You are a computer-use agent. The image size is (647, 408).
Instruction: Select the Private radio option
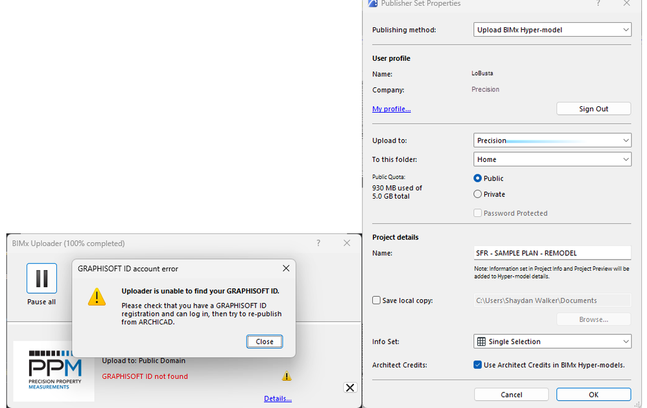coord(477,194)
